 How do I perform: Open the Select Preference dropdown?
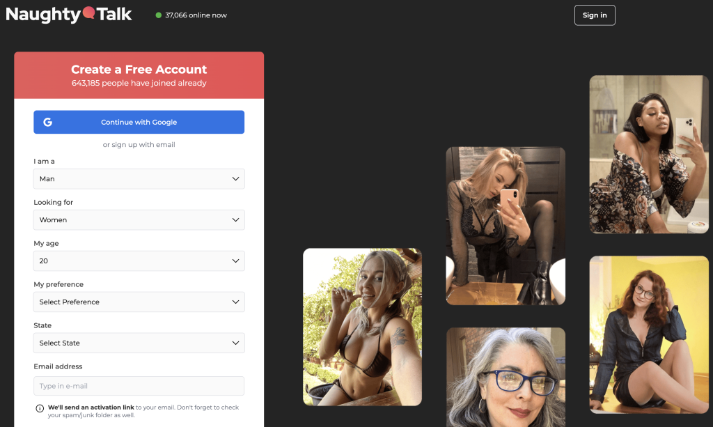139,302
